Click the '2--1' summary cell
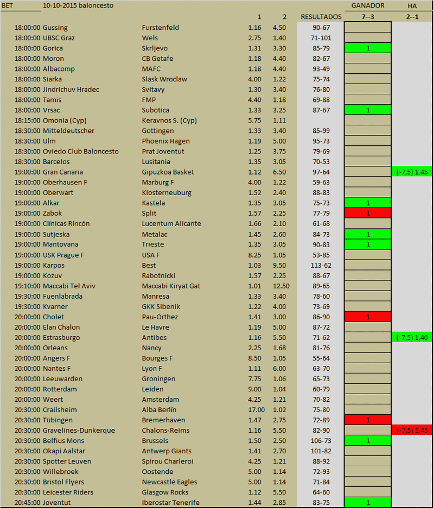The image size is (433, 508). (x=412, y=17)
